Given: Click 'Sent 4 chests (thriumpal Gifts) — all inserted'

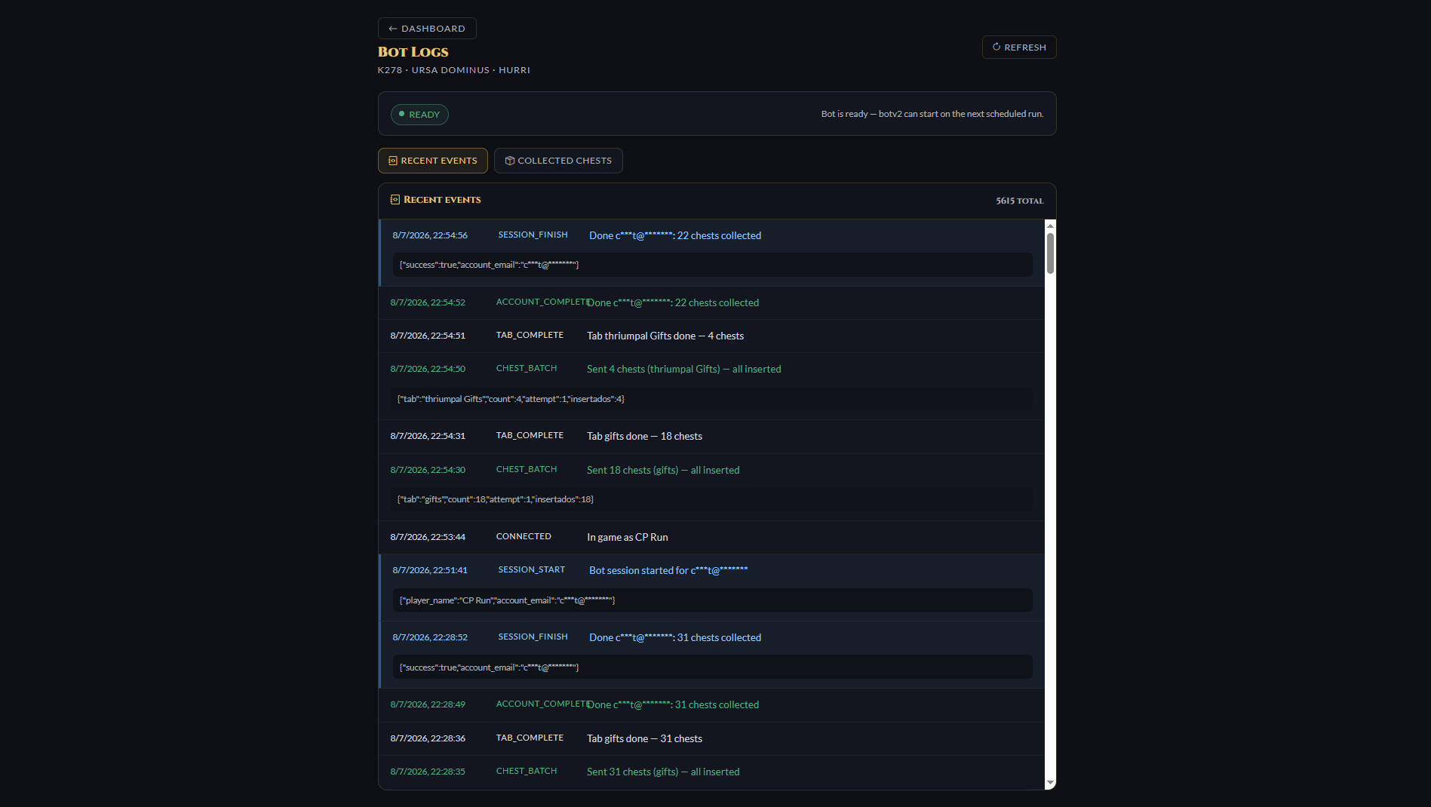Looking at the screenshot, I should pos(684,369).
